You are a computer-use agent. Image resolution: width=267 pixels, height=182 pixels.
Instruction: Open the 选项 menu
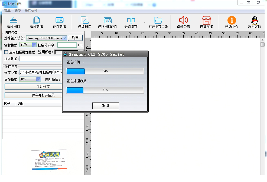tap(18, 11)
